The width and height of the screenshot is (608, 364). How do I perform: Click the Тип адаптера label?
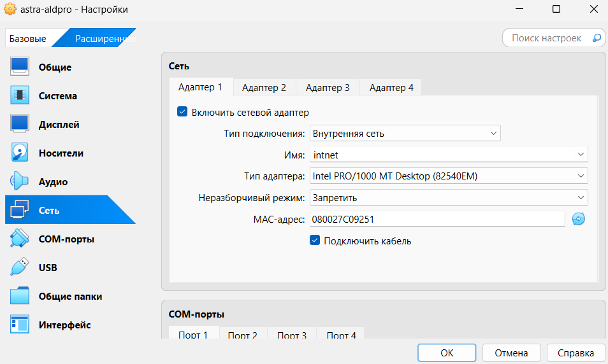pyautogui.click(x=275, y=176)
